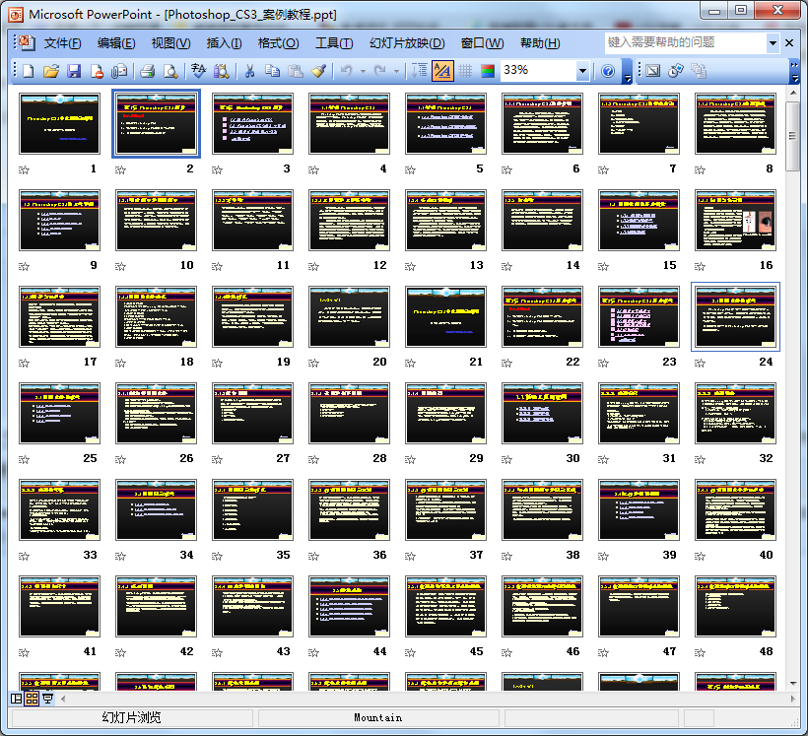808x736 pixels.
Task: Click the vertical scrollbar down arrow
Action: pyautogui.click(x=793, y=684)
